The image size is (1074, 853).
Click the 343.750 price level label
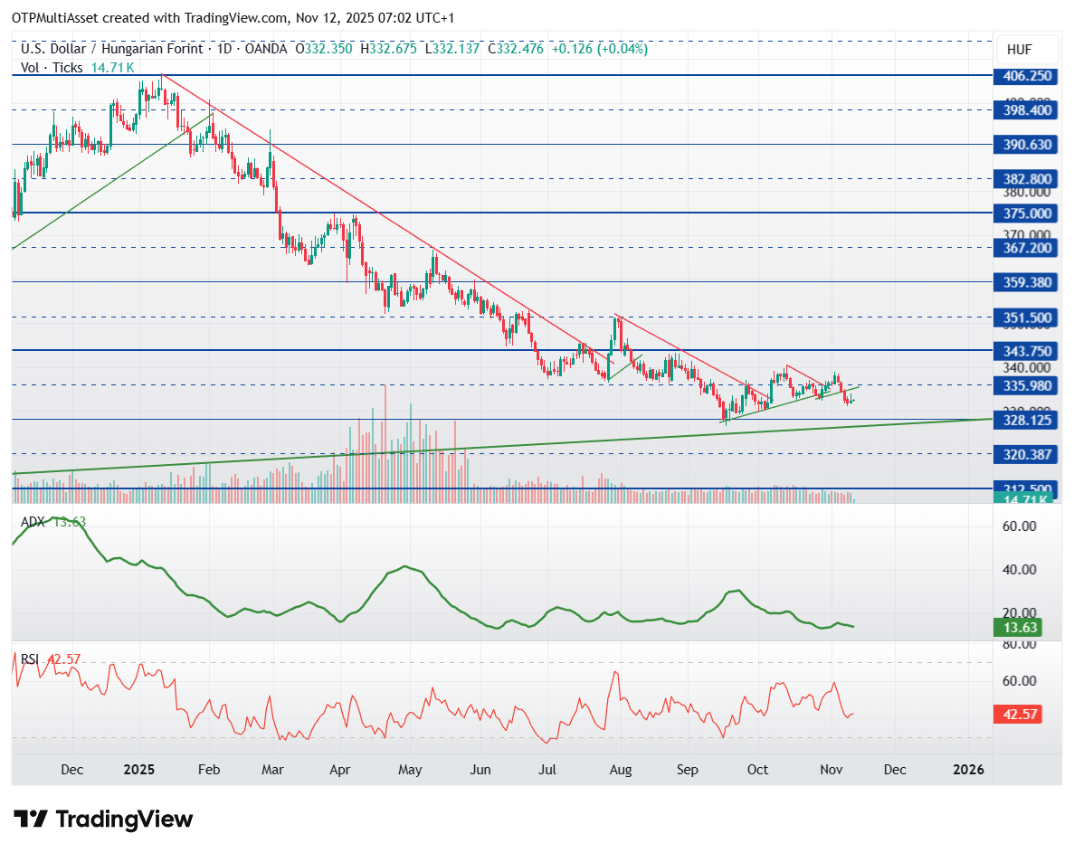[x=1023, y=350]
